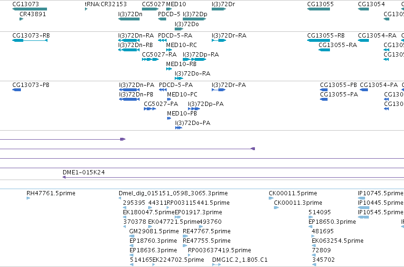Click the CG13055 gene feature
Screen dimensions: 404x267
(x=319, y=10)
